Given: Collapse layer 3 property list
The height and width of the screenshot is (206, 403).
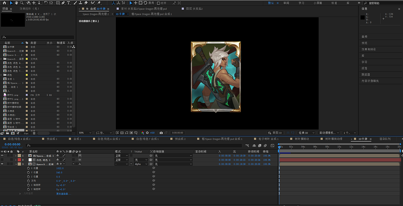Looking at the screenshot, I should point(16,164).
